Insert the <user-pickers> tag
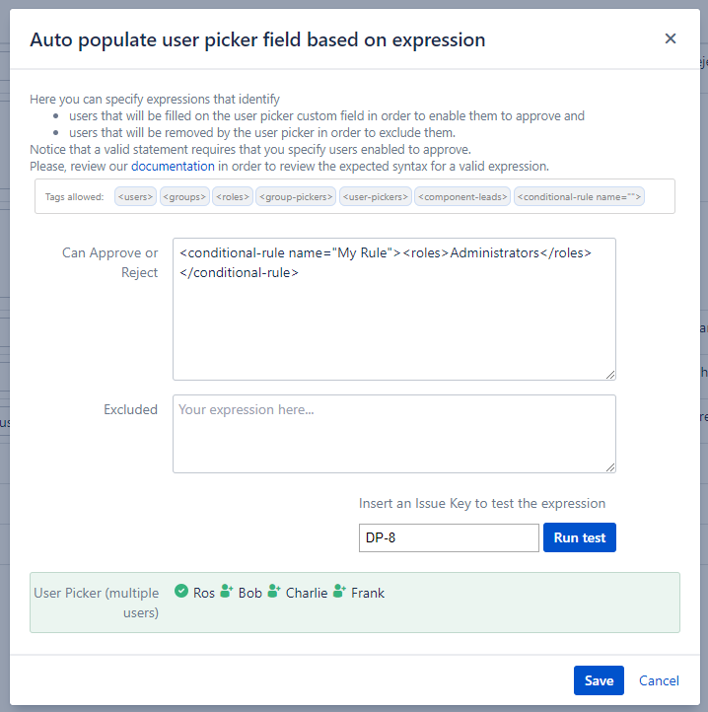 [x=375, y=197]
